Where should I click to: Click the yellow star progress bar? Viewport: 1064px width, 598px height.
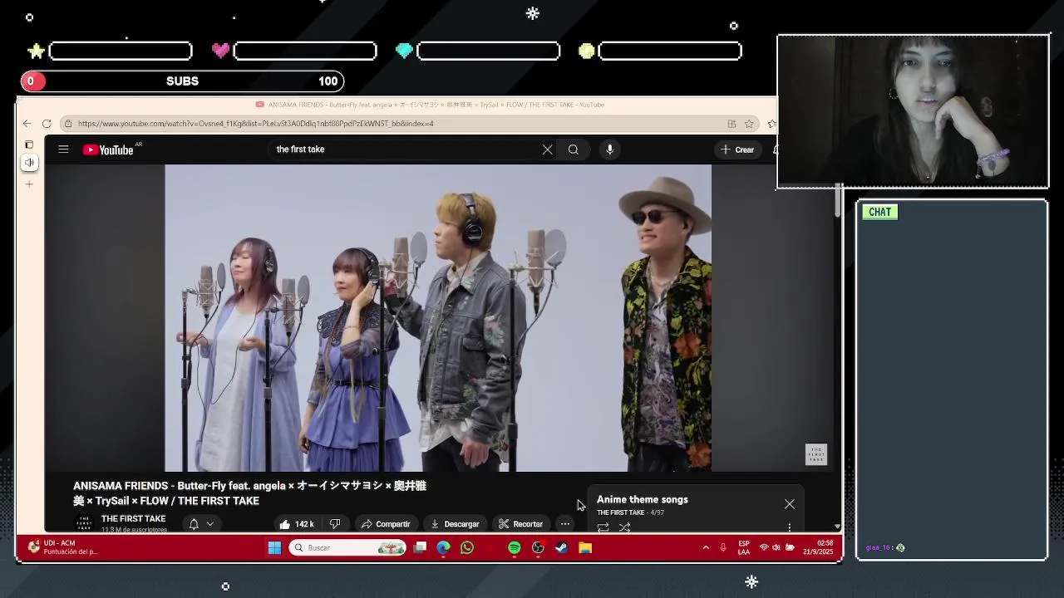[121, 51]
